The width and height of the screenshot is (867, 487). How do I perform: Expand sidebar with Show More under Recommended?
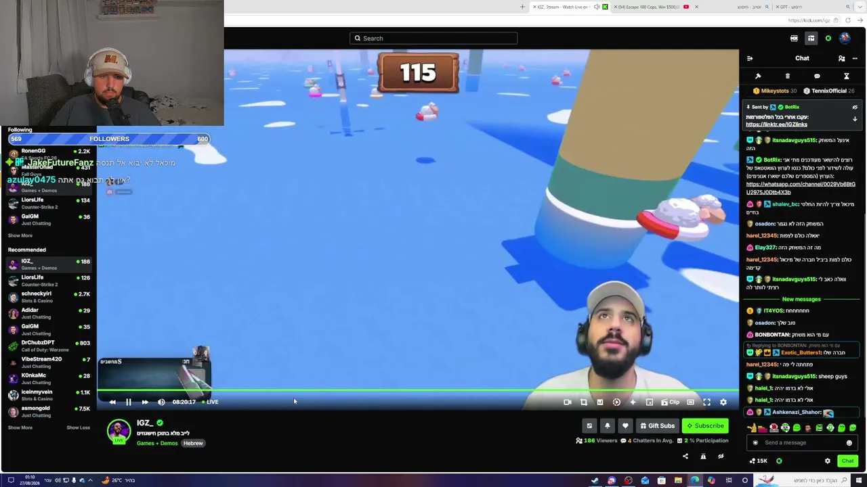(x=20, y=427)
